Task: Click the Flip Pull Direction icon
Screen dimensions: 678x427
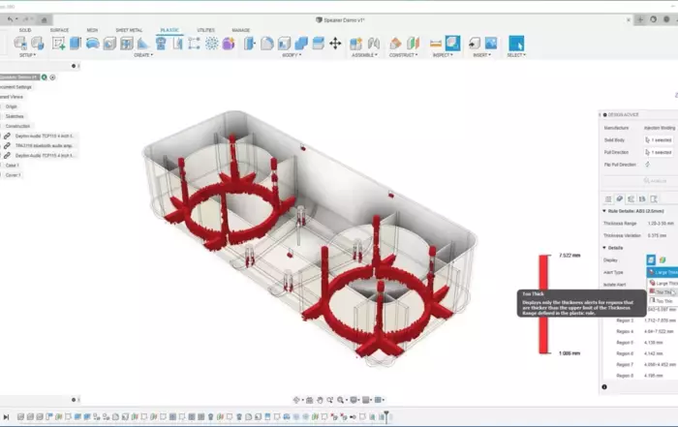Action: tap(647, 165)
